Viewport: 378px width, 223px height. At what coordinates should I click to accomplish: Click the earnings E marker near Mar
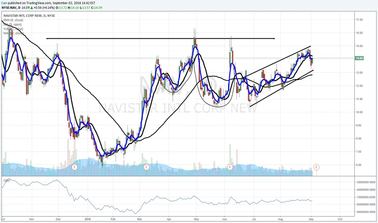[146, 167]
